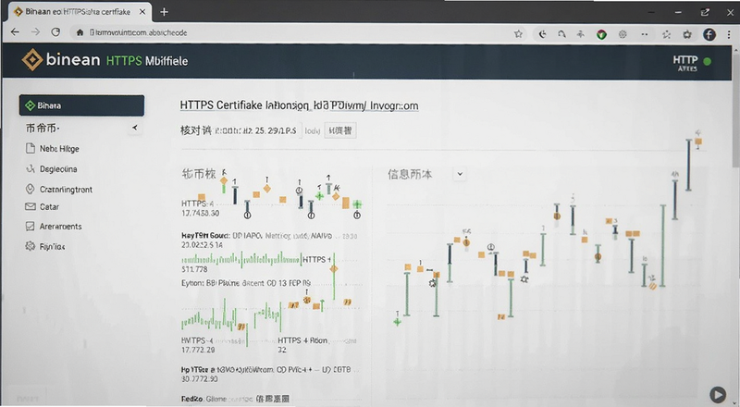Image resolution: width=740 pixels, height=407 pixels.
Task: Click the HTTP label in the header
Action: (685, 59)
